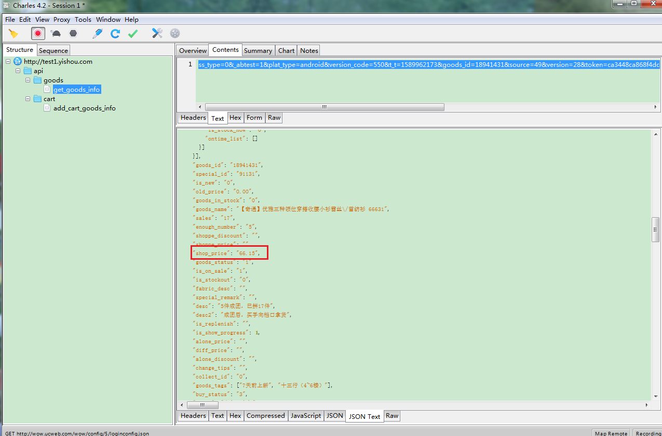Click the Map Remote status bar button

point(611,433)
